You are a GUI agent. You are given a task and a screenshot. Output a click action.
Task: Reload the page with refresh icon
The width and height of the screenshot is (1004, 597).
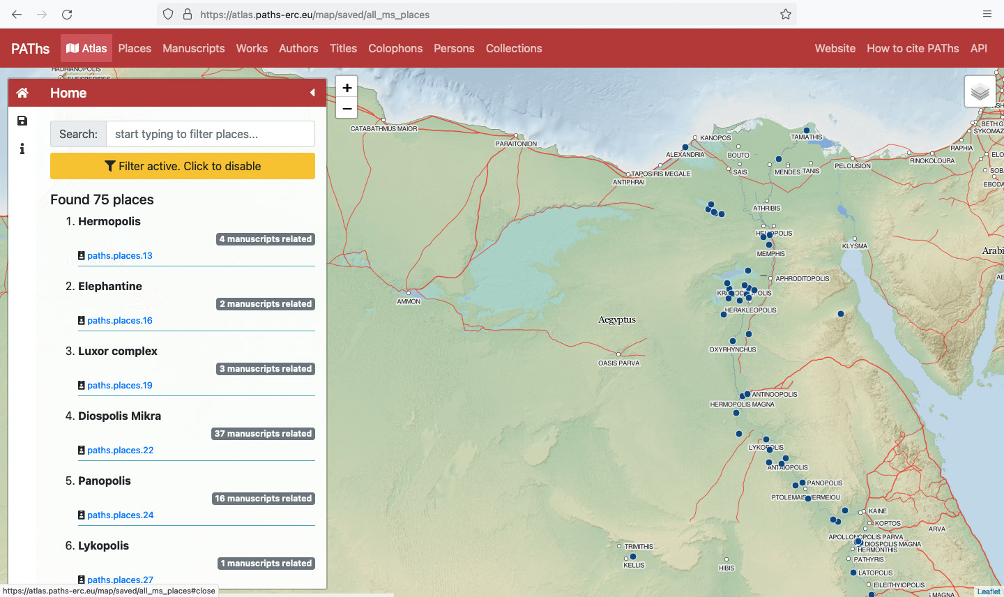[x=67, y=14]
